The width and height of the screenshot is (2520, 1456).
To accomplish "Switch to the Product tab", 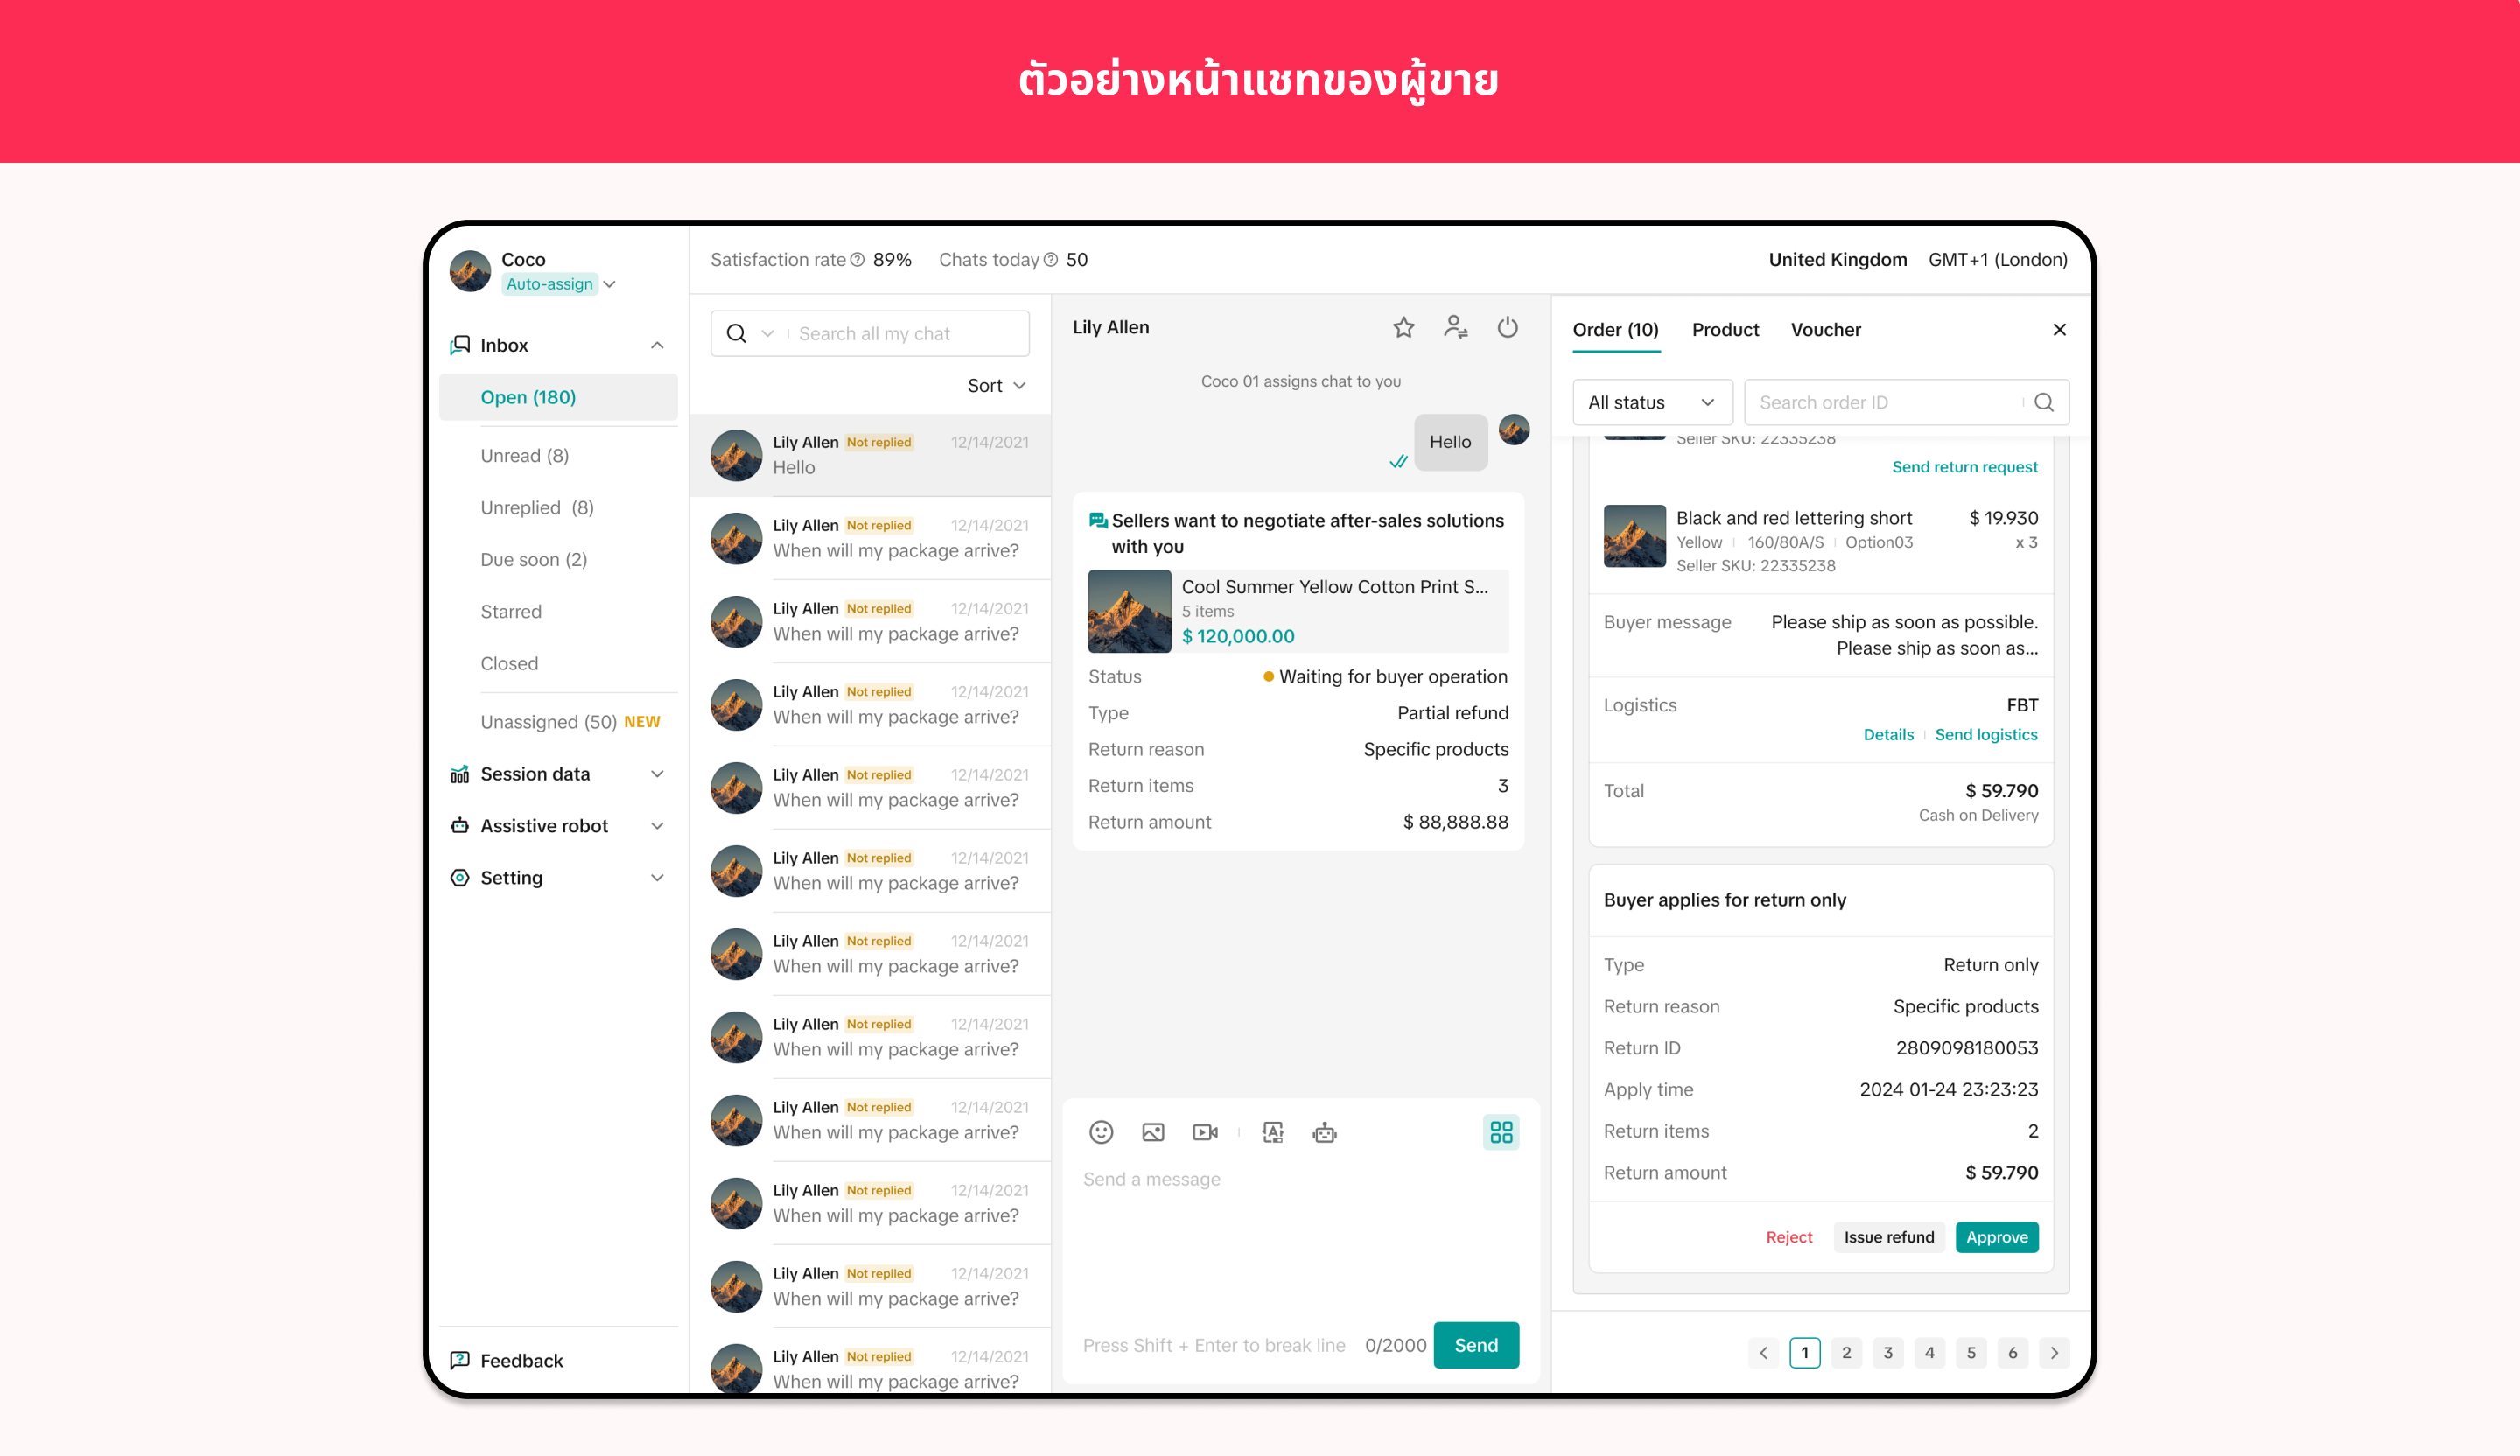I will 1725,329.
